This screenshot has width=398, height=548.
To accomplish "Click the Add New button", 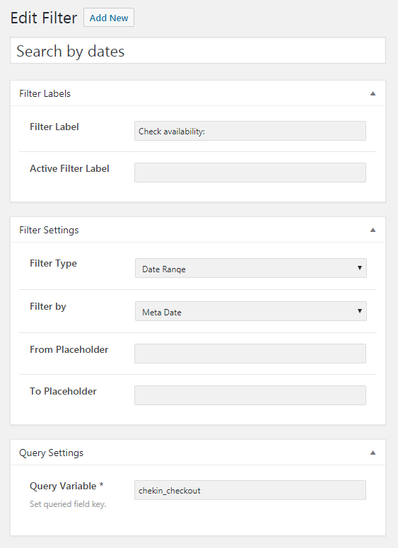I will (x=109, y=18).
